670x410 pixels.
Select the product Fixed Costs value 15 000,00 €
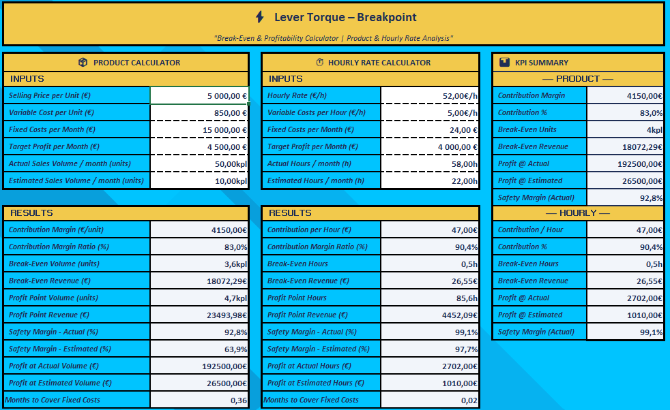tap(199, 129)
